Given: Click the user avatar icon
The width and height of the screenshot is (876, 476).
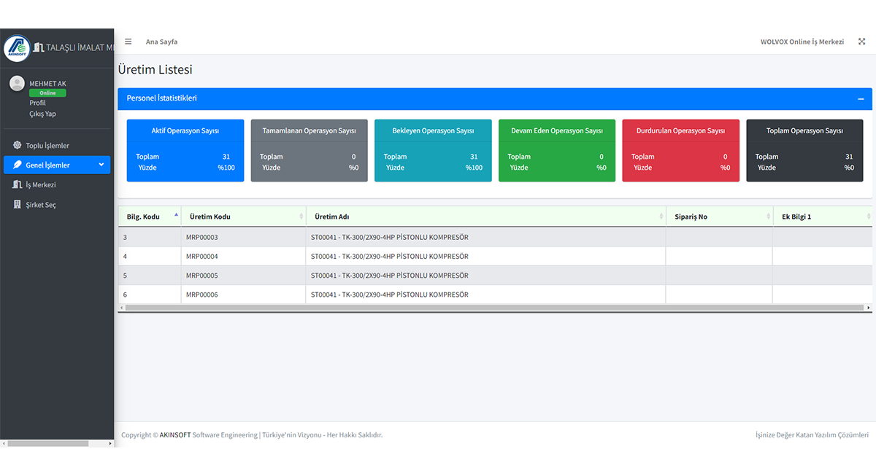Looking at the screenshot, I should point(17,84).
